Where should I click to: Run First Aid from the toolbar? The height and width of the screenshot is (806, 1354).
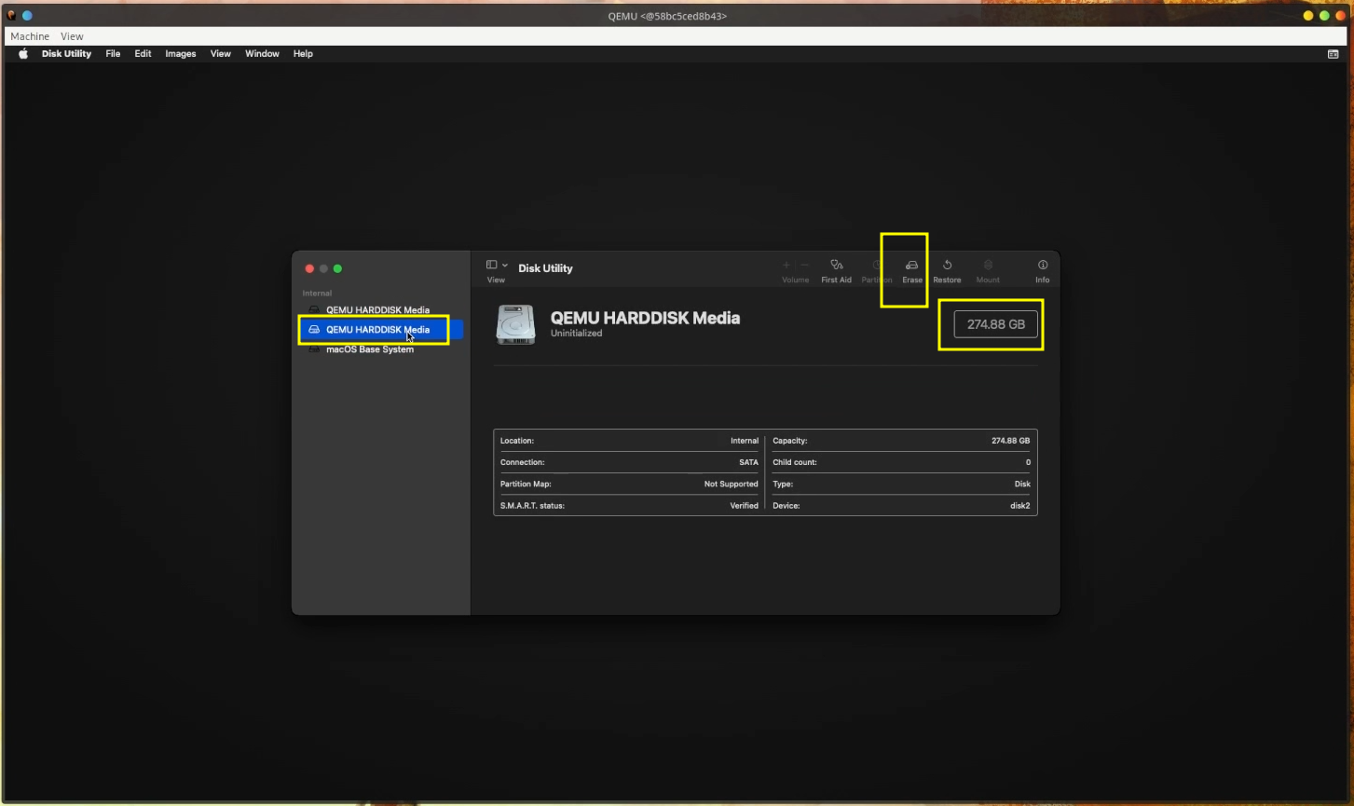pos(836,271)
